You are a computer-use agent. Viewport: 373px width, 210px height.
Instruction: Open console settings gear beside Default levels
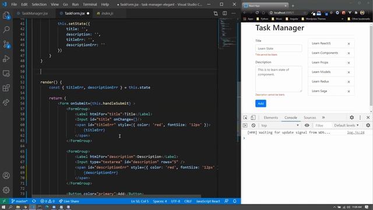(x=368, y=125)
